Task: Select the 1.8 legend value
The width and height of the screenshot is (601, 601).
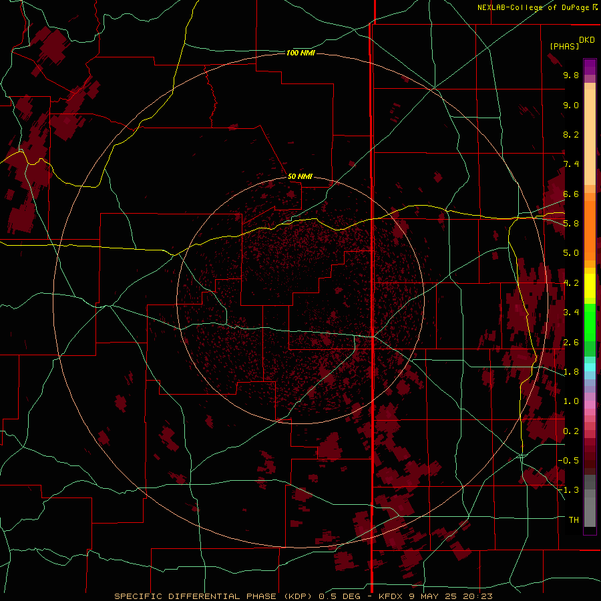Action: [x=571, y=372]
